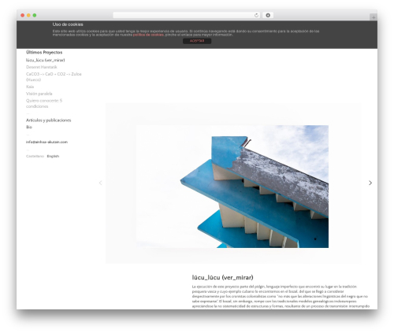Click the info email address link
This screenshot has height=333, width=394.
click(x=46, y=142)
